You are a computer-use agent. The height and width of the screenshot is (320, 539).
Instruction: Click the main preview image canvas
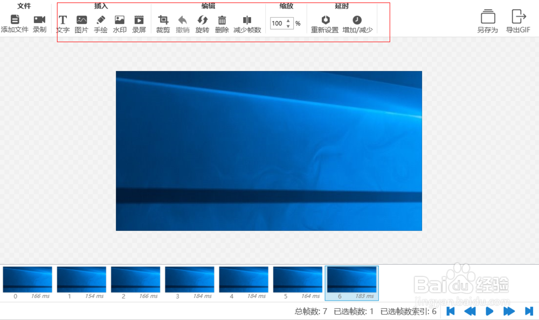[269, 151]
